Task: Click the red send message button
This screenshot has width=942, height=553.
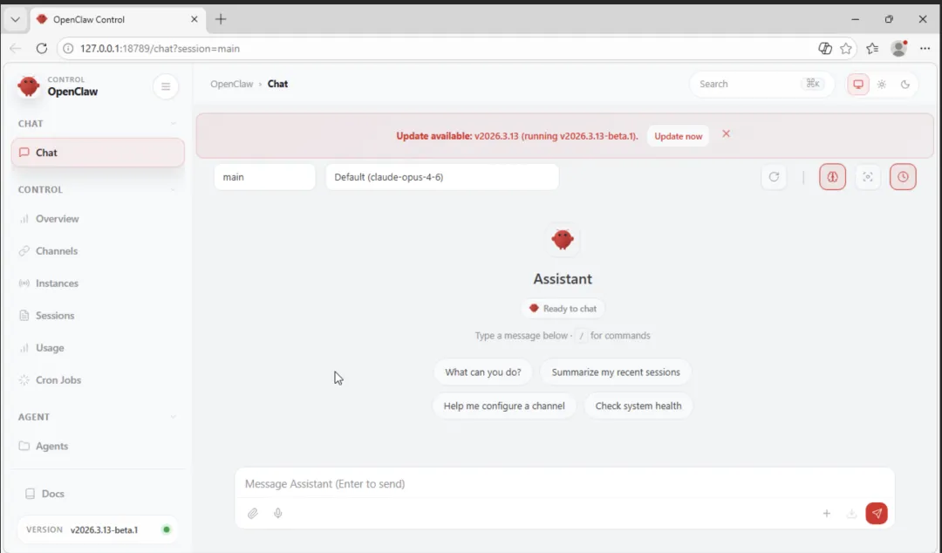Action: pos(877,514)
